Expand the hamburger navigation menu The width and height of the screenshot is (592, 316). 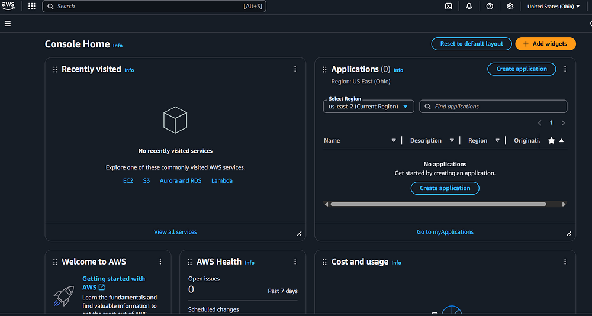(8, 24)
